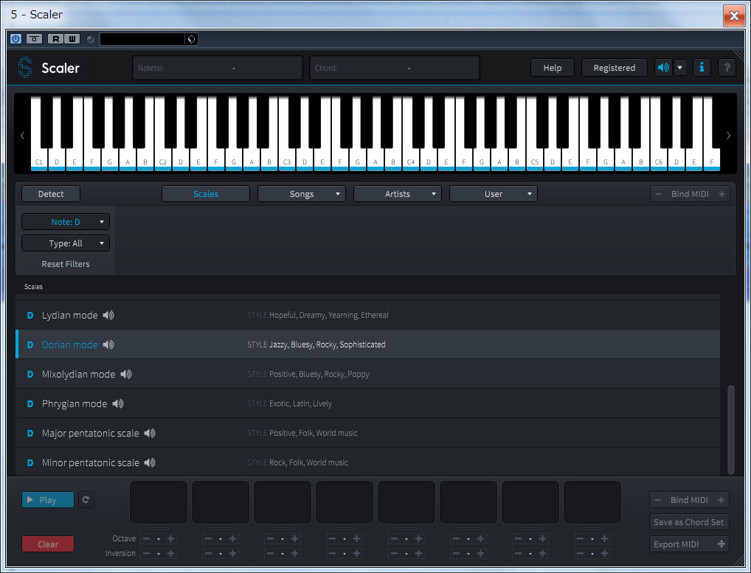Select D Minor pentatonic scale row
Screen dimensions: 751x573
[368, 462]
